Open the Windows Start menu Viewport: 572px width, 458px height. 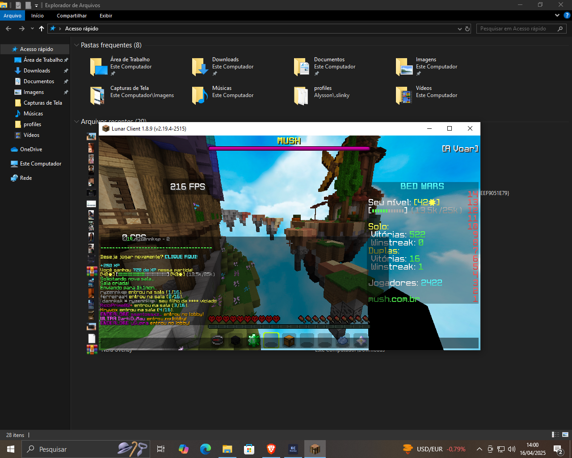(11, 449)
